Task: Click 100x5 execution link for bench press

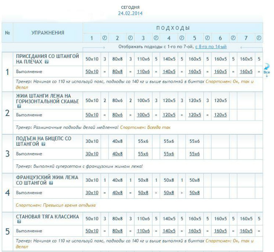Action: pos(143,115)
